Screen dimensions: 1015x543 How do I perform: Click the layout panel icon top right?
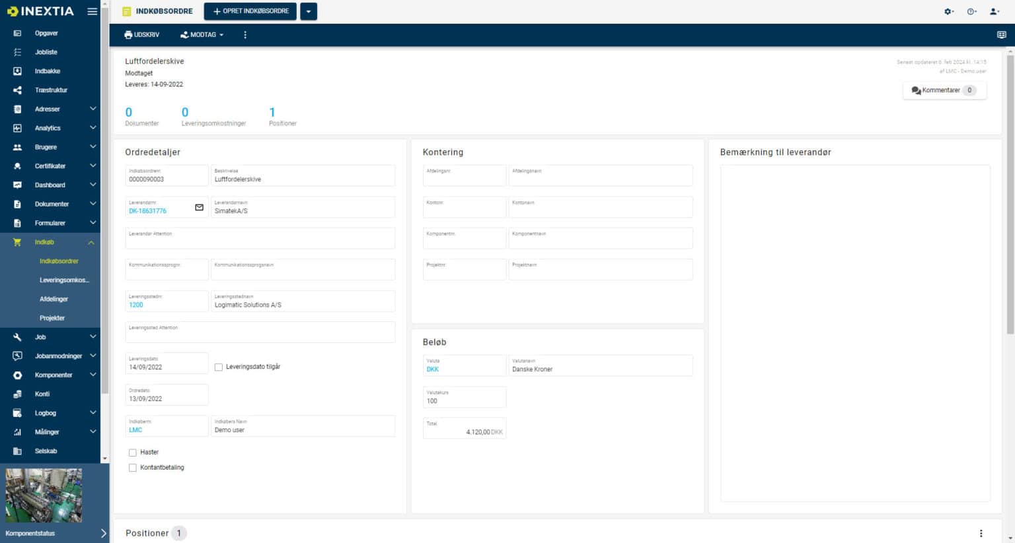click(x=1002, y=35)
